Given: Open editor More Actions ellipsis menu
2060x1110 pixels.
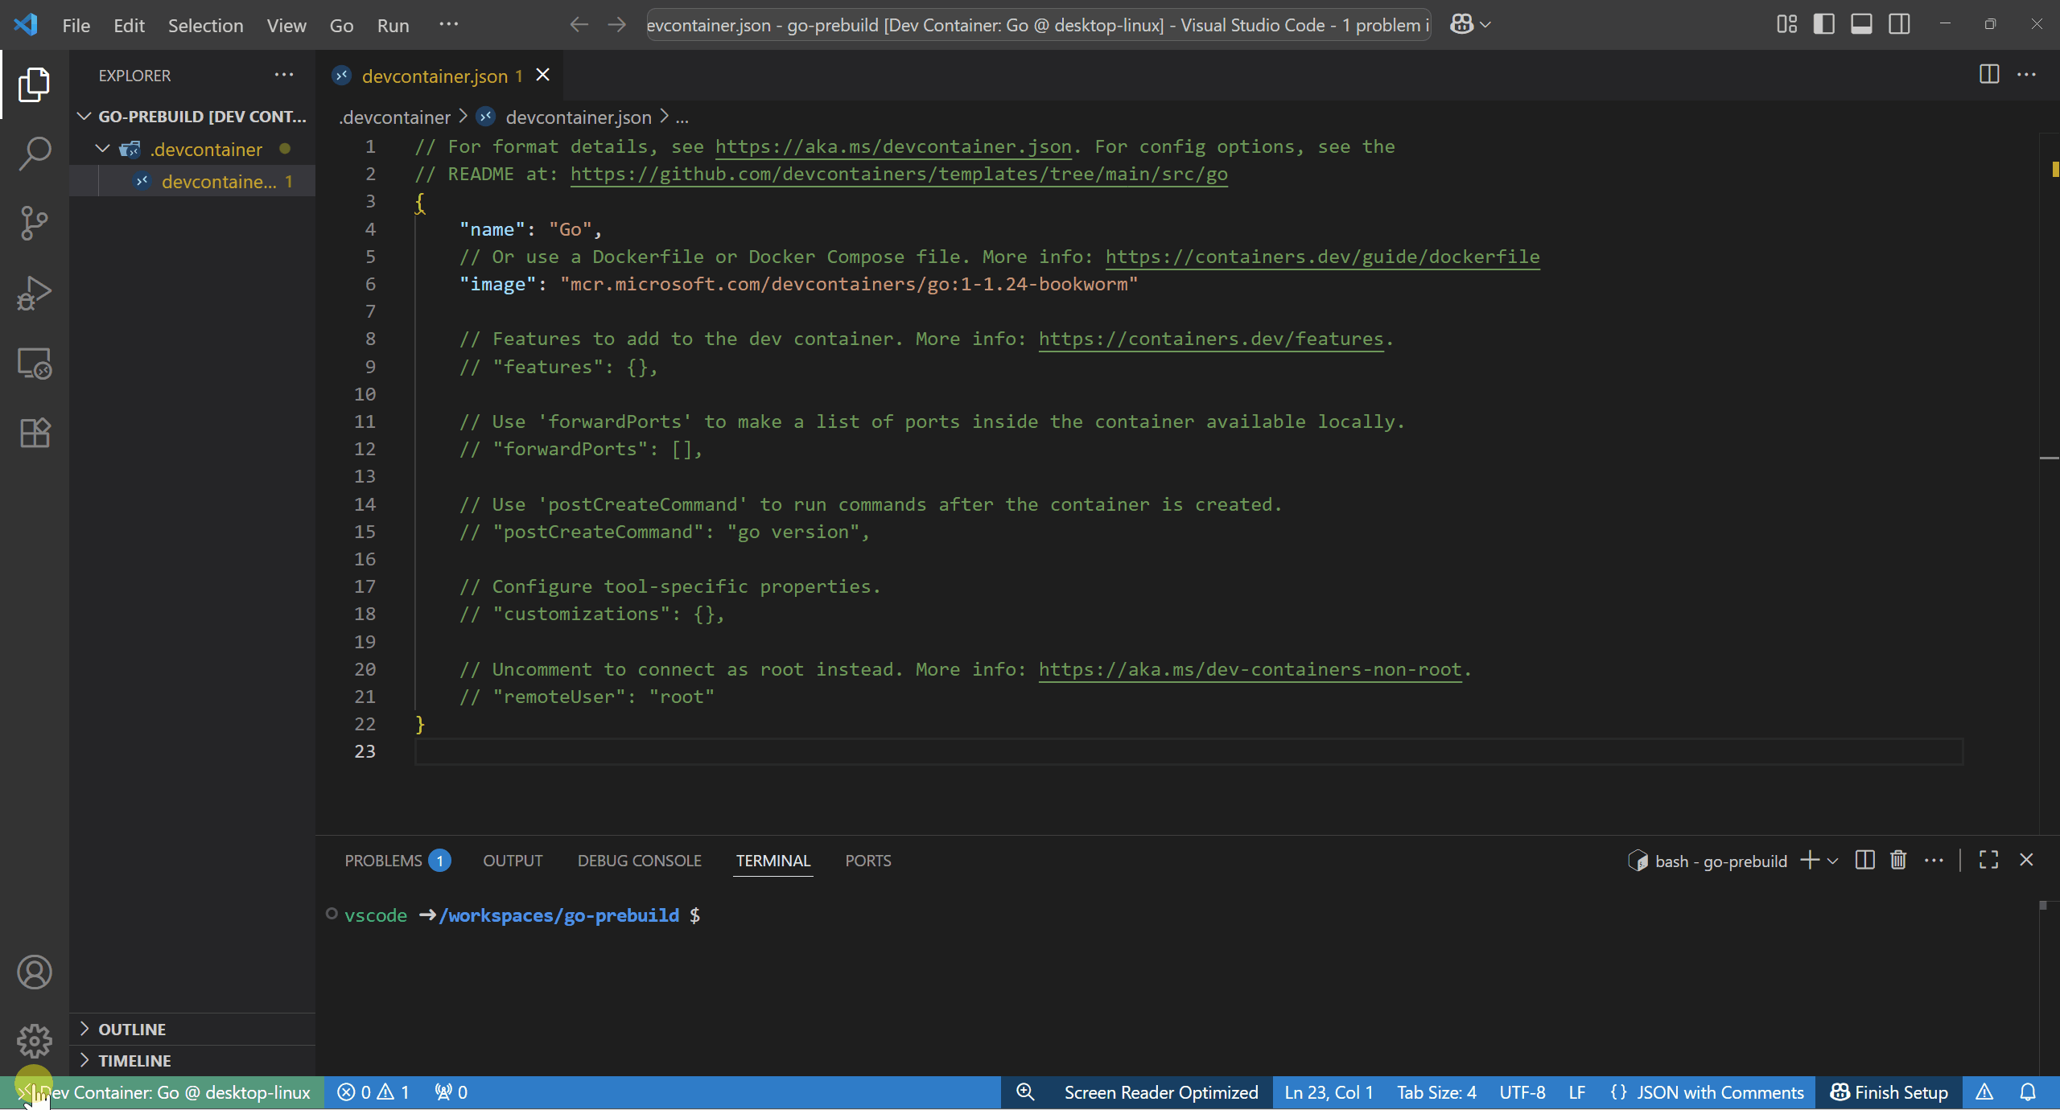Looking at the screenshot, I should 2026,75.
